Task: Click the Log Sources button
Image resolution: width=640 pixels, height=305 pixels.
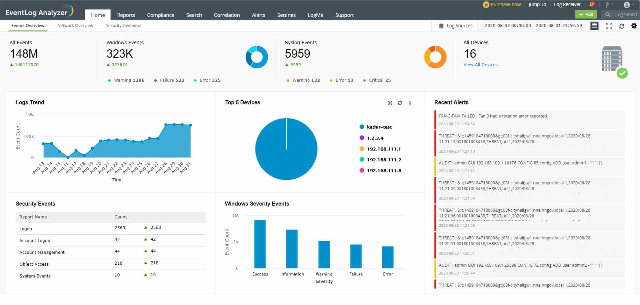Action: (455, 26)
